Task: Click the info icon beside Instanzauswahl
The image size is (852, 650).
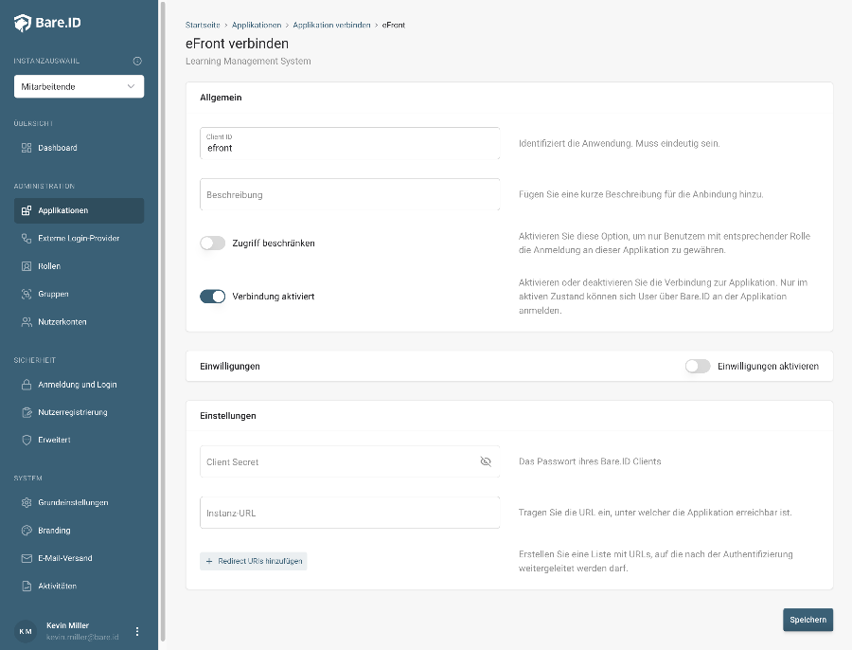Action: tap(137, 61)
